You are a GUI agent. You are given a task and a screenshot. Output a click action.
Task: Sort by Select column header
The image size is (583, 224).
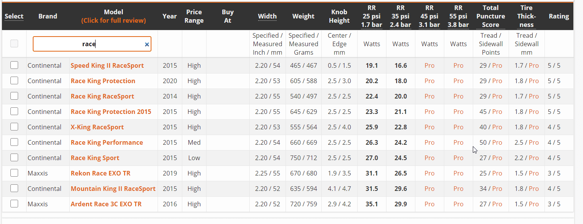[14, 16]
